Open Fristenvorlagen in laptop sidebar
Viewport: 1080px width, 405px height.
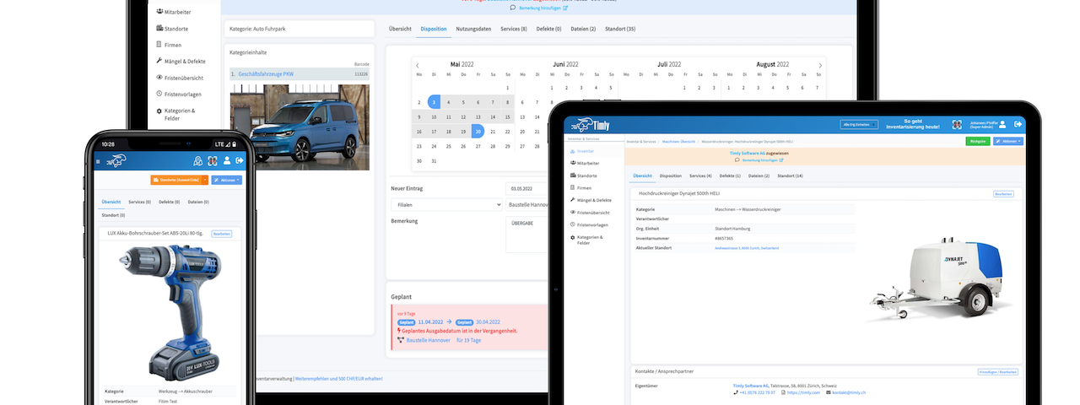179,94
